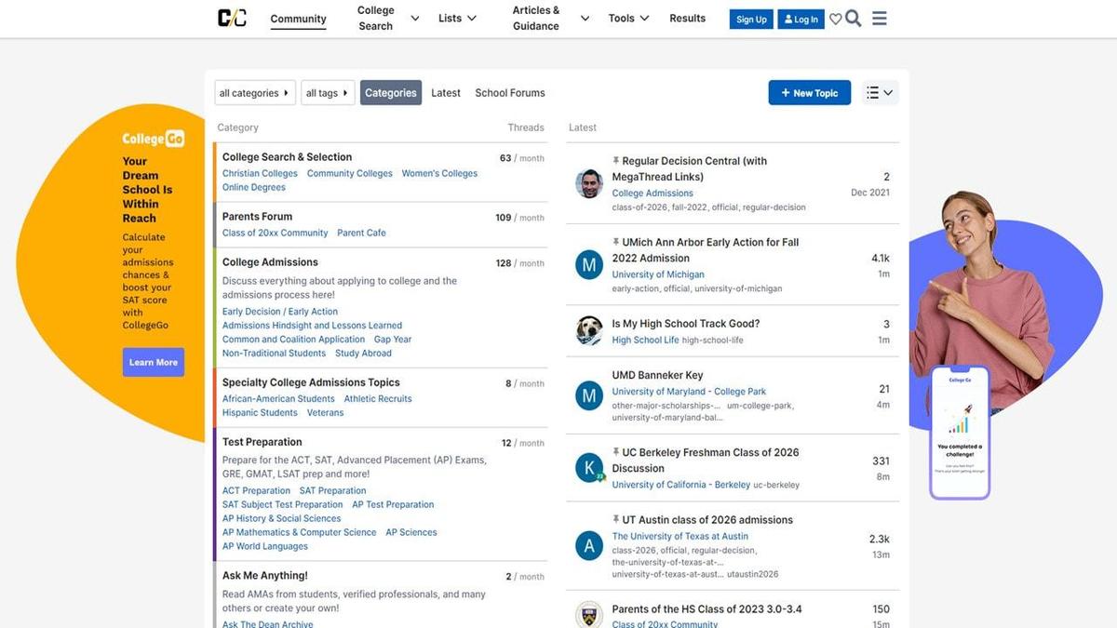
Task: Open the SAT Preparation subcategory link
Action: click(332, 490)
